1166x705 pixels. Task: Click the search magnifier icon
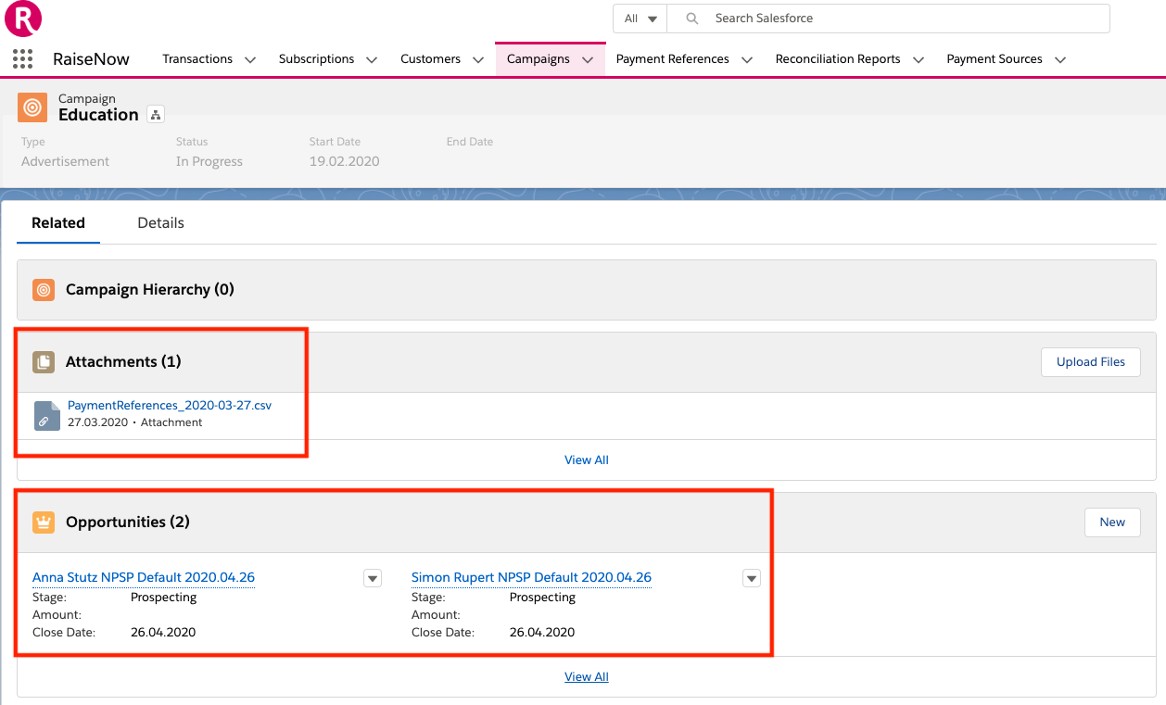point(691,19)
